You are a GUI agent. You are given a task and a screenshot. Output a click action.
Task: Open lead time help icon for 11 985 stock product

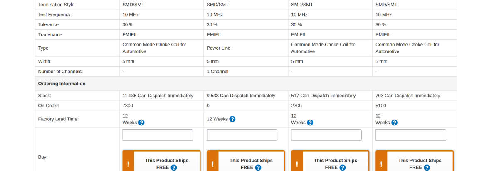tap(141, 123)
